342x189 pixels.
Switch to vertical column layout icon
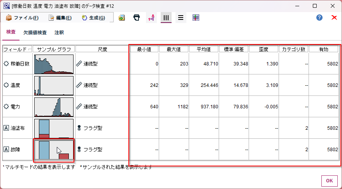pos(166,18)
